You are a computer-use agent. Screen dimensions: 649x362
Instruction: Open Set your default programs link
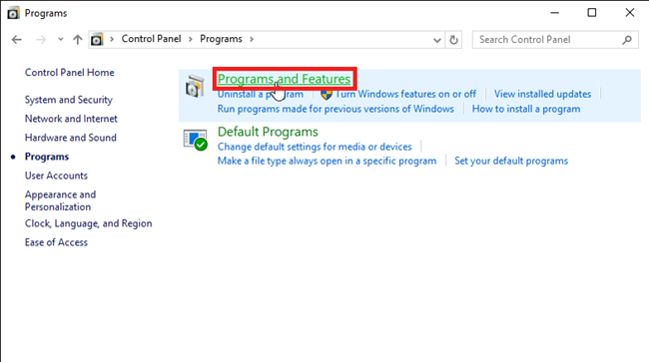click(511, 161)
